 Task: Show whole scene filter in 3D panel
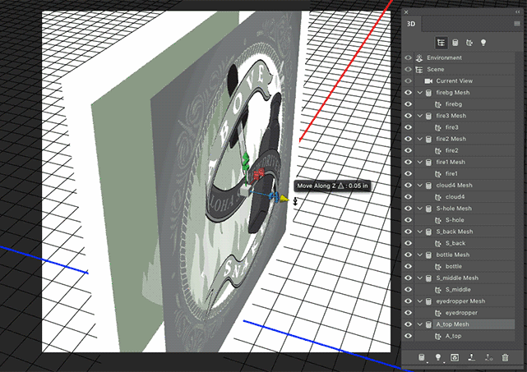coord(441,43)
